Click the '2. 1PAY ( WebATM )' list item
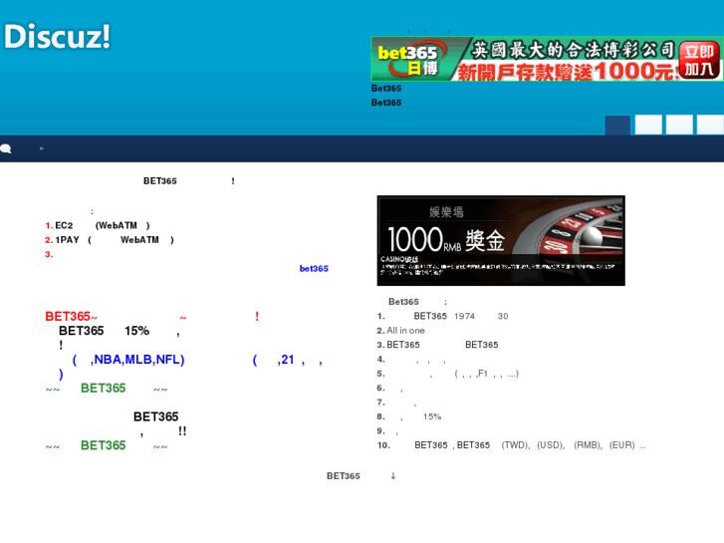 tap(110, 240)
